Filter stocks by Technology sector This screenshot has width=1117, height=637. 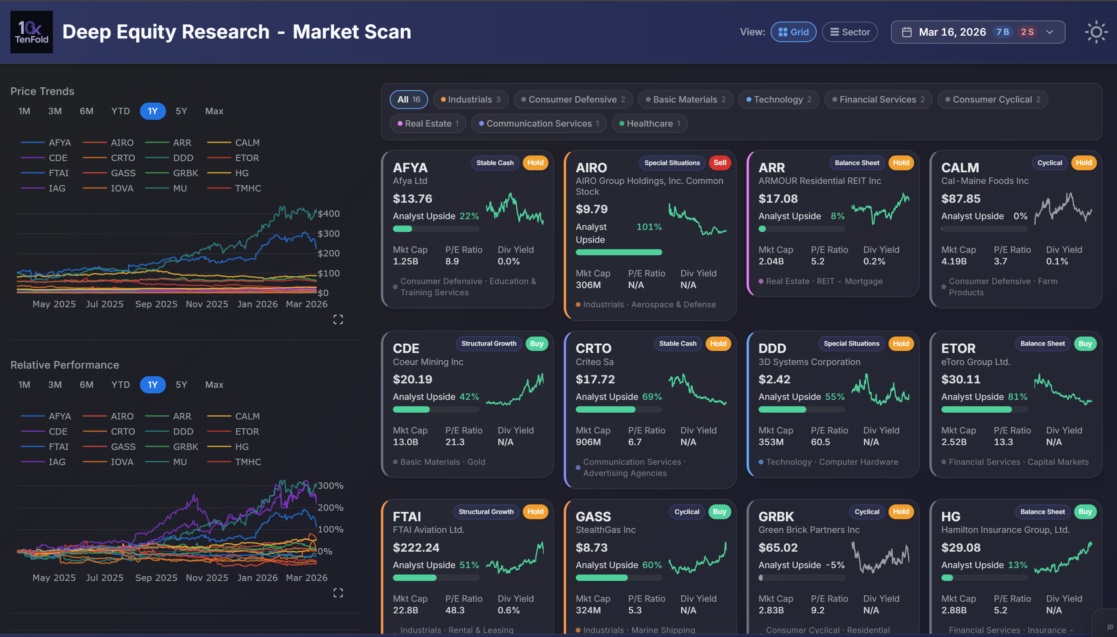point(778,99)
